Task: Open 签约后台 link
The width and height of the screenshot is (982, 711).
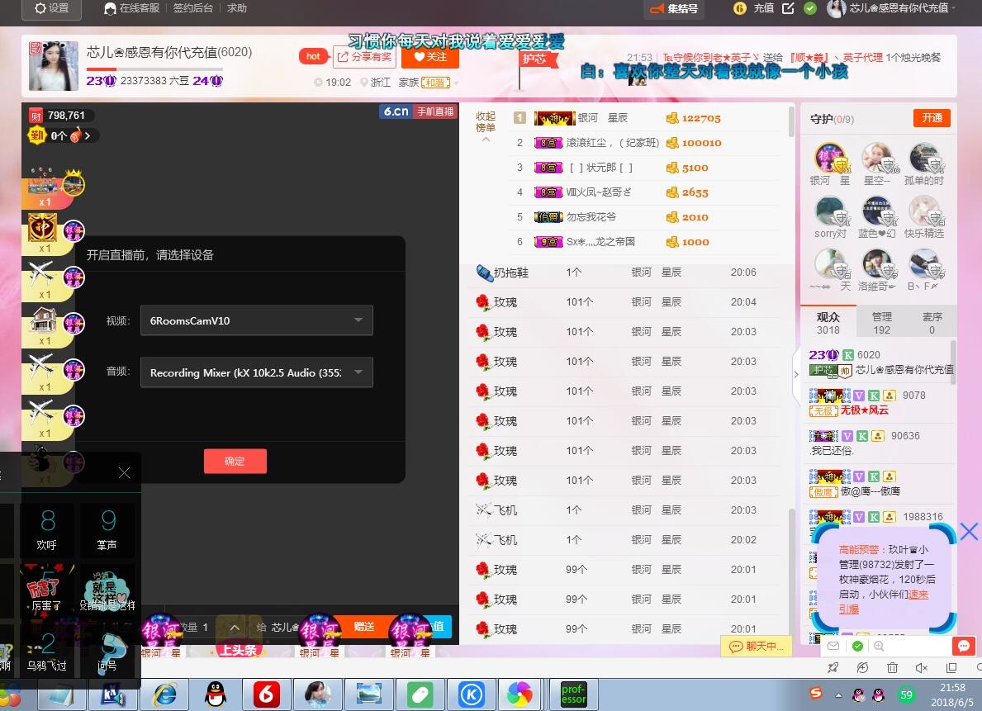Action: (x=192, y=8)
